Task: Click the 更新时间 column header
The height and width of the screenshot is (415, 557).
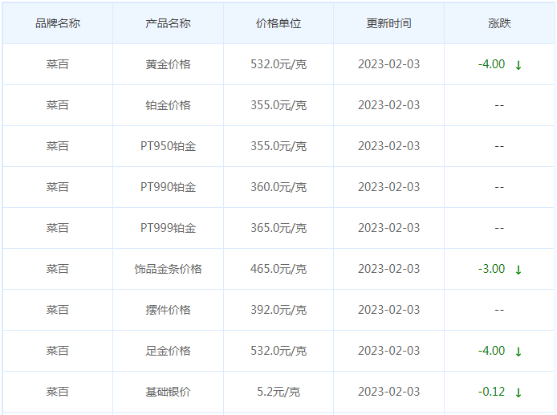Action: click(388, 23)
